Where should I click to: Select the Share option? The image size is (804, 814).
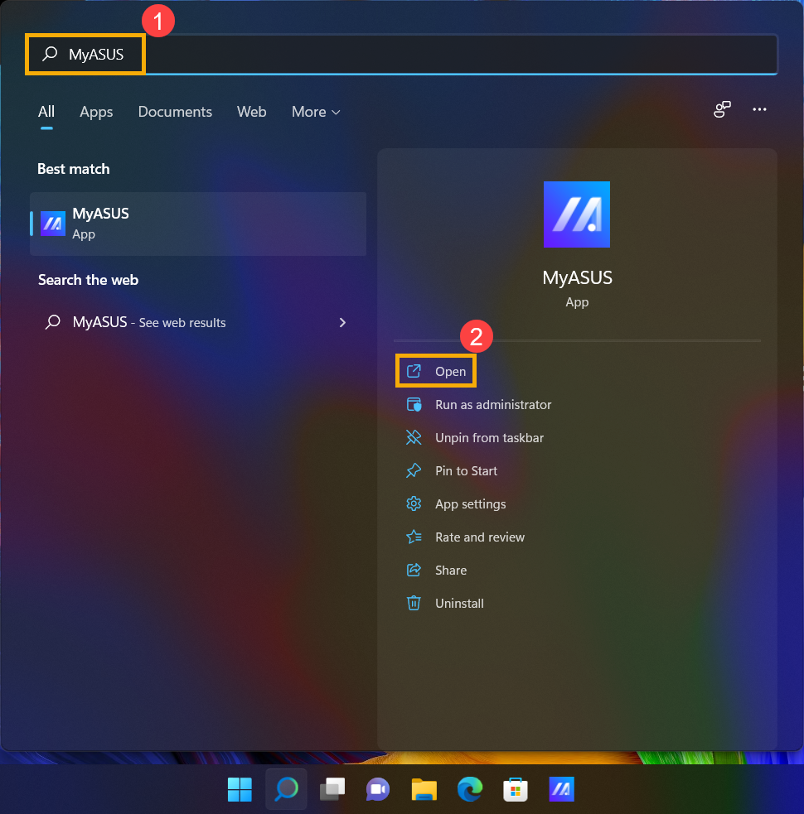(x=451, y=570)
